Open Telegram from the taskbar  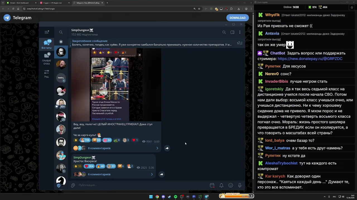[x=206, y=197]
